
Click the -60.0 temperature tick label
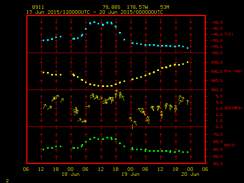(x=217, y=53)
